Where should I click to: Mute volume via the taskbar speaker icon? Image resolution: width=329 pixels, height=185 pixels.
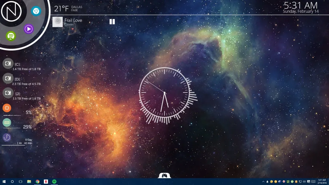click(x=304, y=181)
